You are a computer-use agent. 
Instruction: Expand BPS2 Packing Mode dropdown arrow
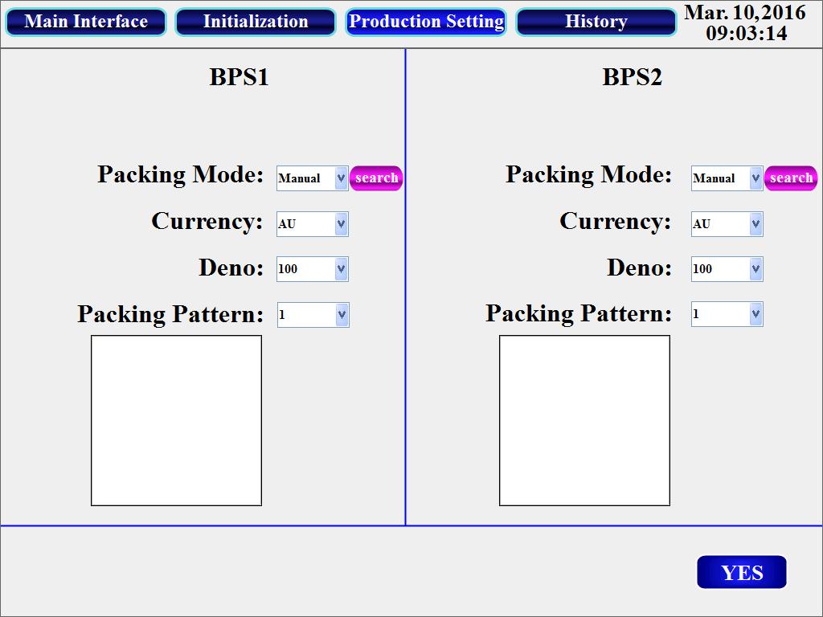click(x=755, y=178)
